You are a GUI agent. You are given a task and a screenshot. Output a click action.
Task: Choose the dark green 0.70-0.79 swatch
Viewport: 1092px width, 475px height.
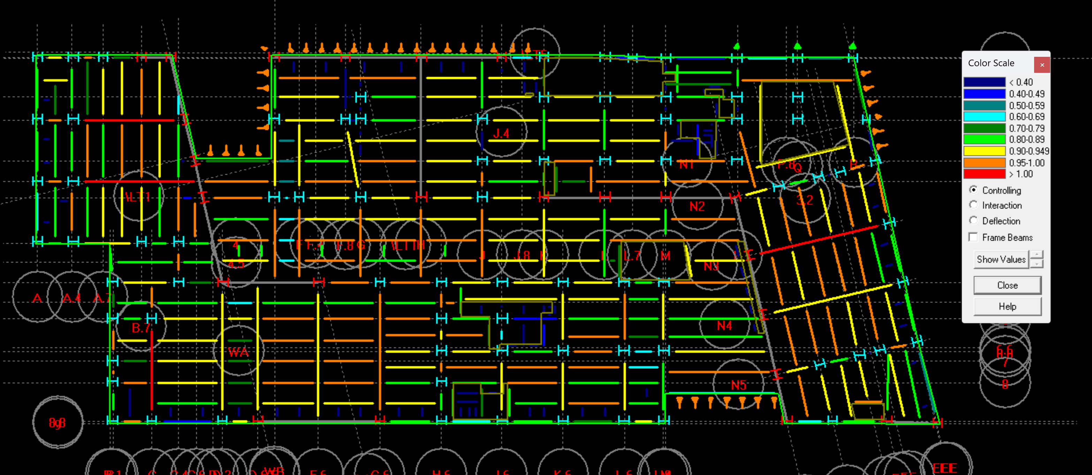tap(984, 128)
